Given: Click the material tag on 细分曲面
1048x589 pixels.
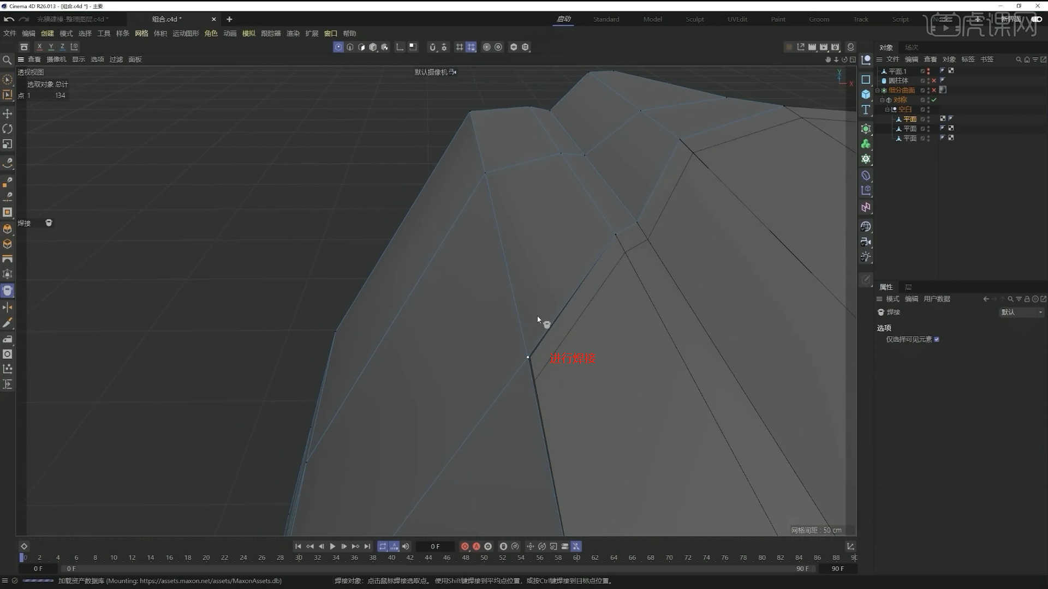Looking at the screenshot, I should tap(943, 90).
